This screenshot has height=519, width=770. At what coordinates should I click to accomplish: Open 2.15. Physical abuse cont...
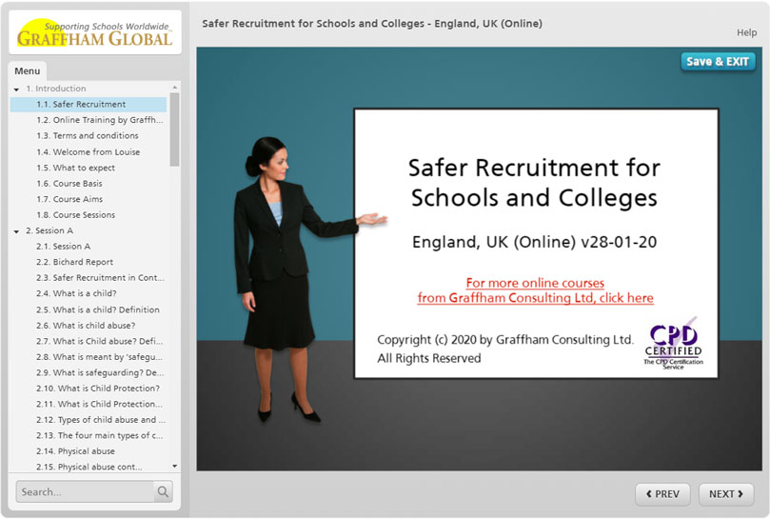(x=89, y=466)
